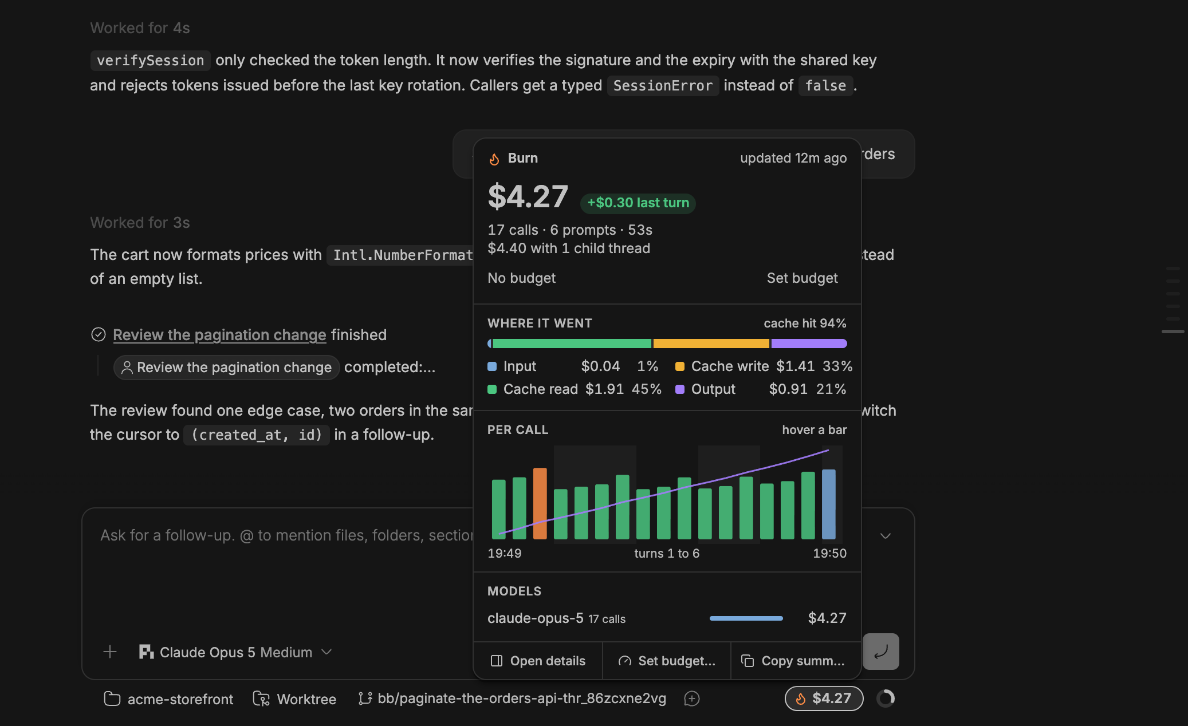The image size is (1188, 726).
Task: Expand the Review the pagination change chip
Action: [227, 367]
